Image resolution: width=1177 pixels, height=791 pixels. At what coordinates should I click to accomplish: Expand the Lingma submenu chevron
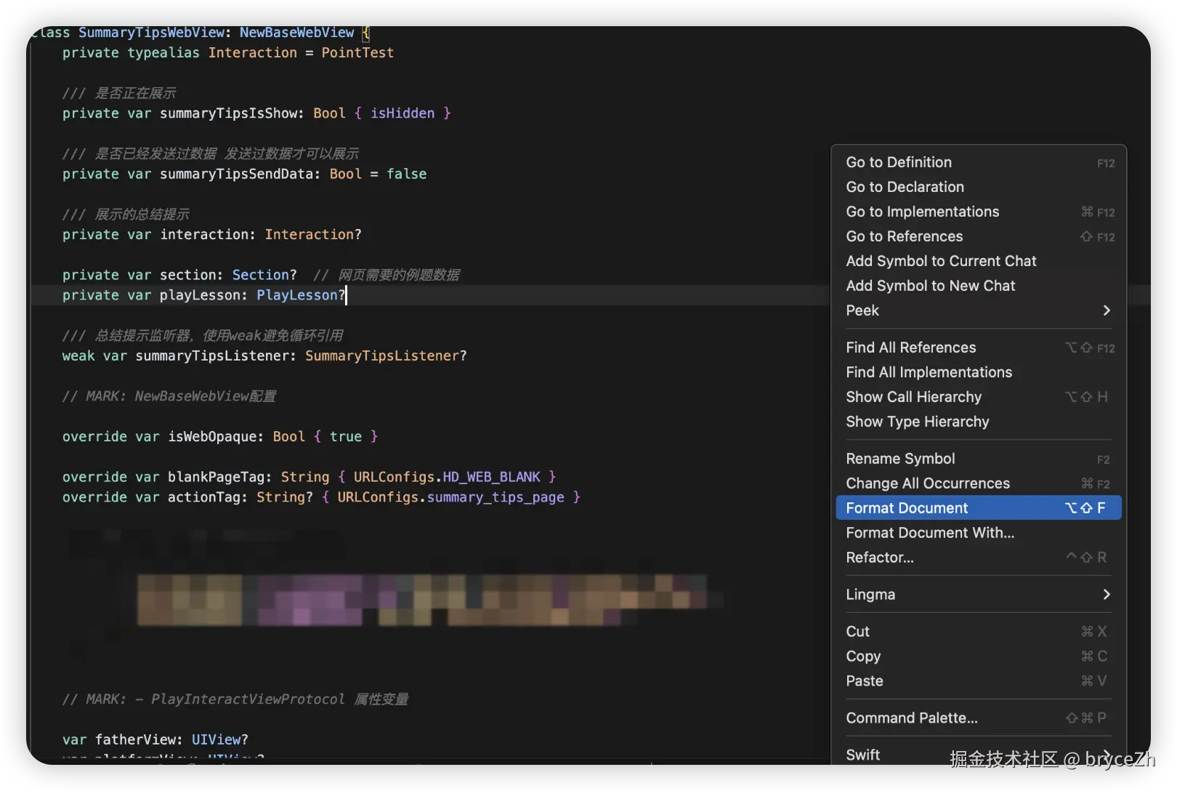coord(1106,595)
